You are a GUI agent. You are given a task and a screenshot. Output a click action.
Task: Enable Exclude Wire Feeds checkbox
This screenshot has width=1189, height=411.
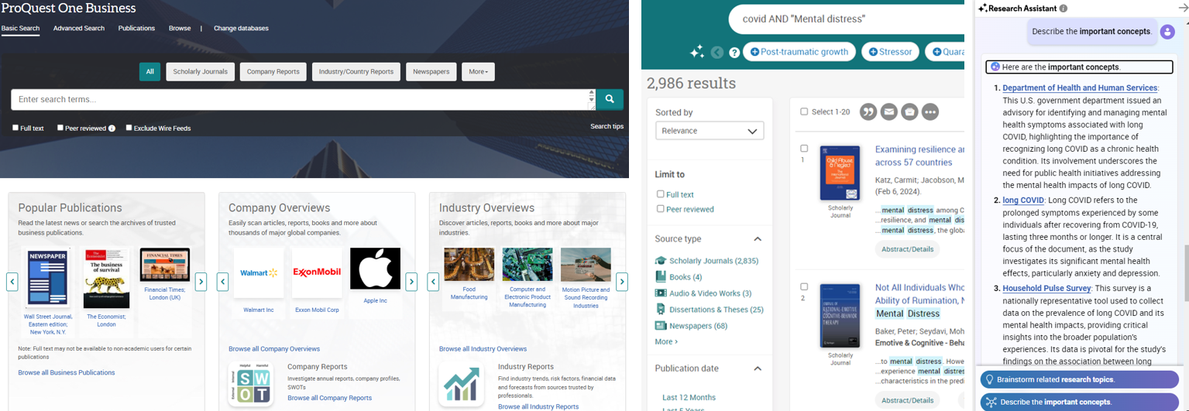point(129,128)
